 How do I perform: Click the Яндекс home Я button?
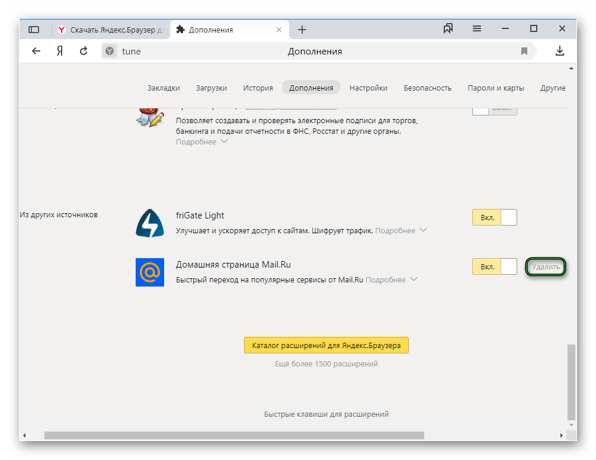(60, 51)
